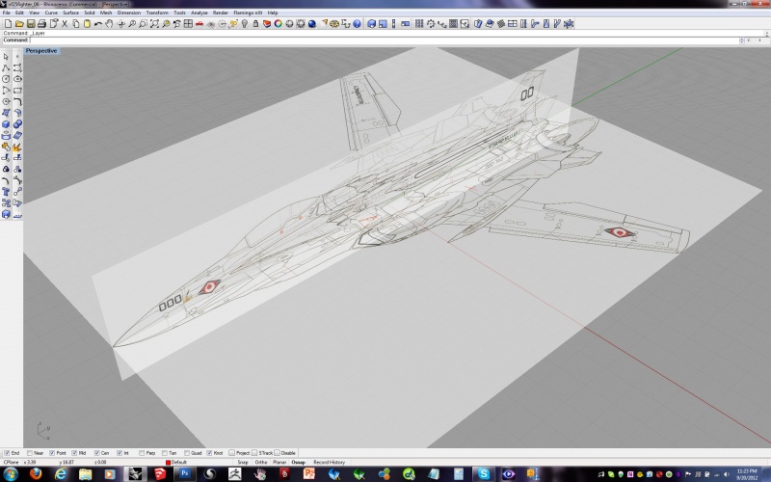
Task: Click into the Command input line
Action: point(384,40)
